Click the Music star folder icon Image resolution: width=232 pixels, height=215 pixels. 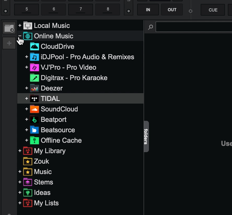[x=28, y=172]
